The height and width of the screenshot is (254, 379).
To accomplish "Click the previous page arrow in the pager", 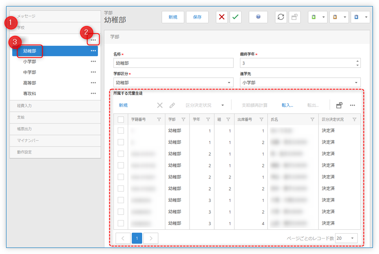I will pos(123,238).
